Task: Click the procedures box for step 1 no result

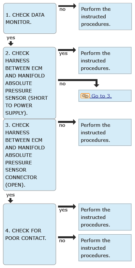Action: point(105,17)
